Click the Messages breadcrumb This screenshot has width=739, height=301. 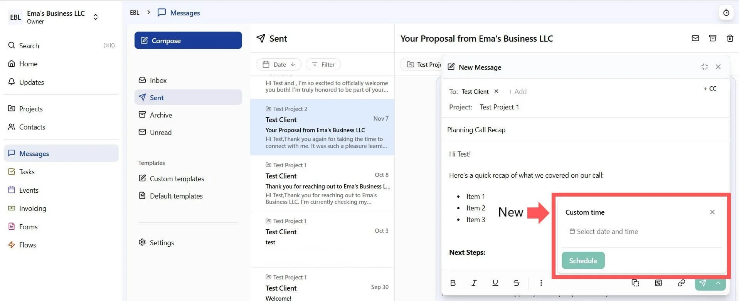(x=179, y=13)
